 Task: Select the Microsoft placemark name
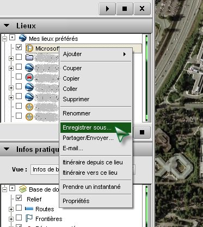pyautogui.click(x=47, y=48)
